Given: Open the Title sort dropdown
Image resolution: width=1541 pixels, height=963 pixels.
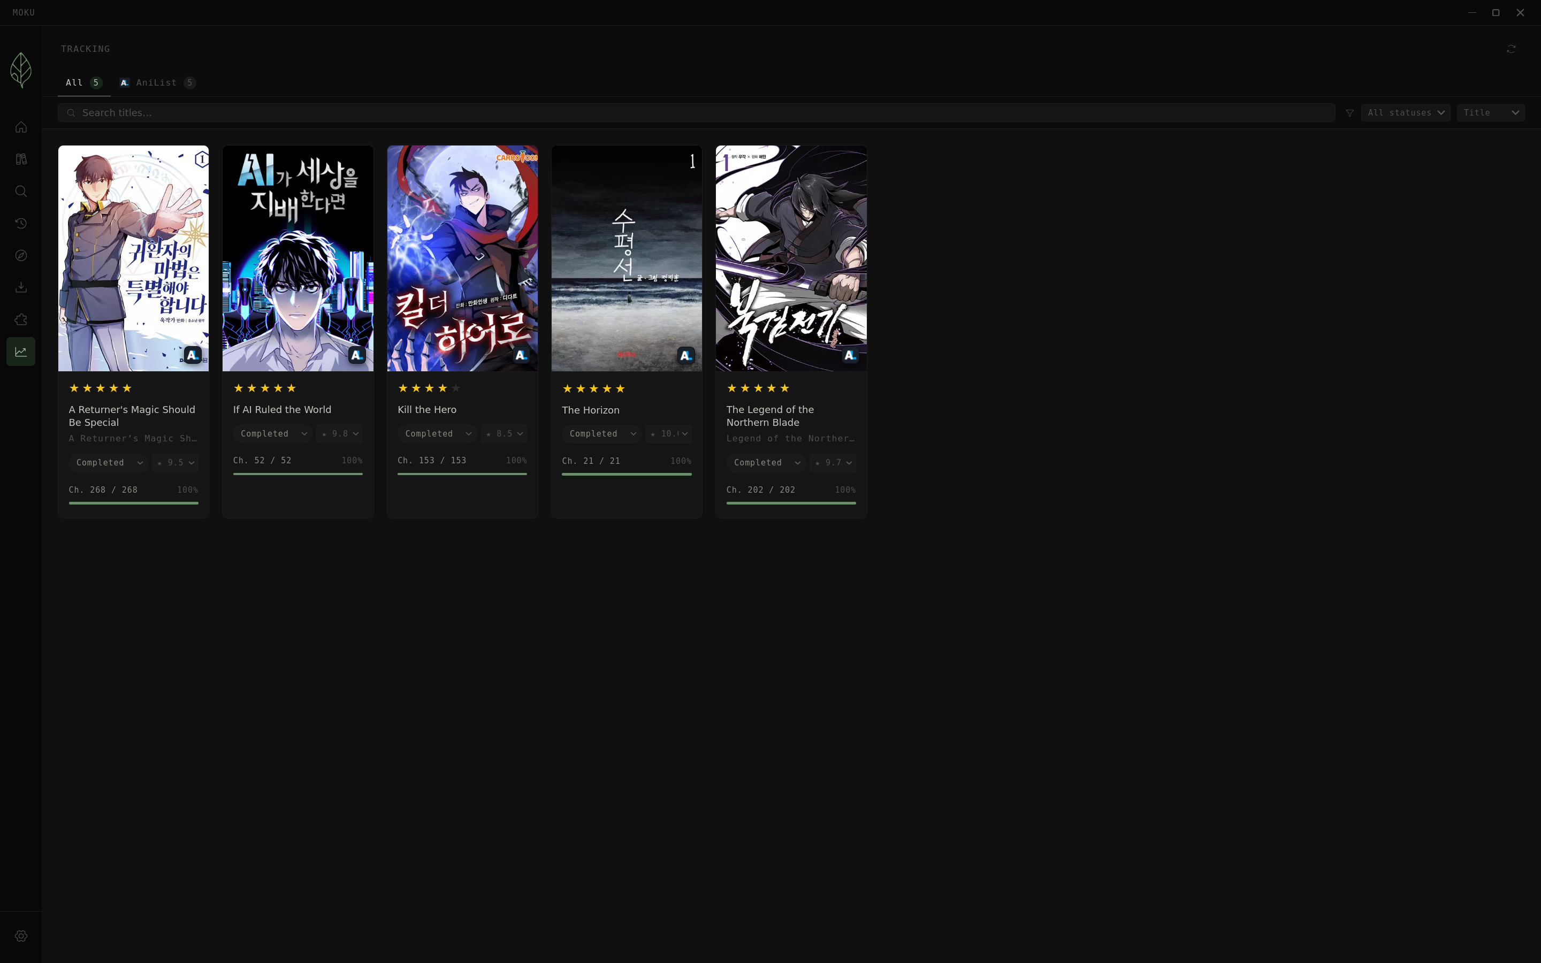Looking at the screenshot, I should pos(1490,113).
